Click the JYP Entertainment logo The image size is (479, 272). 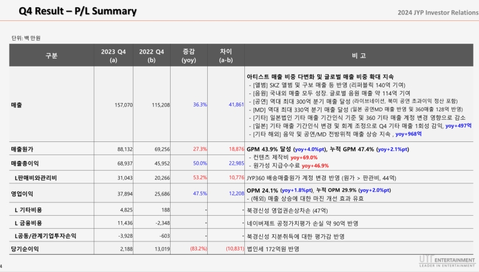click(x=447, y=261)
